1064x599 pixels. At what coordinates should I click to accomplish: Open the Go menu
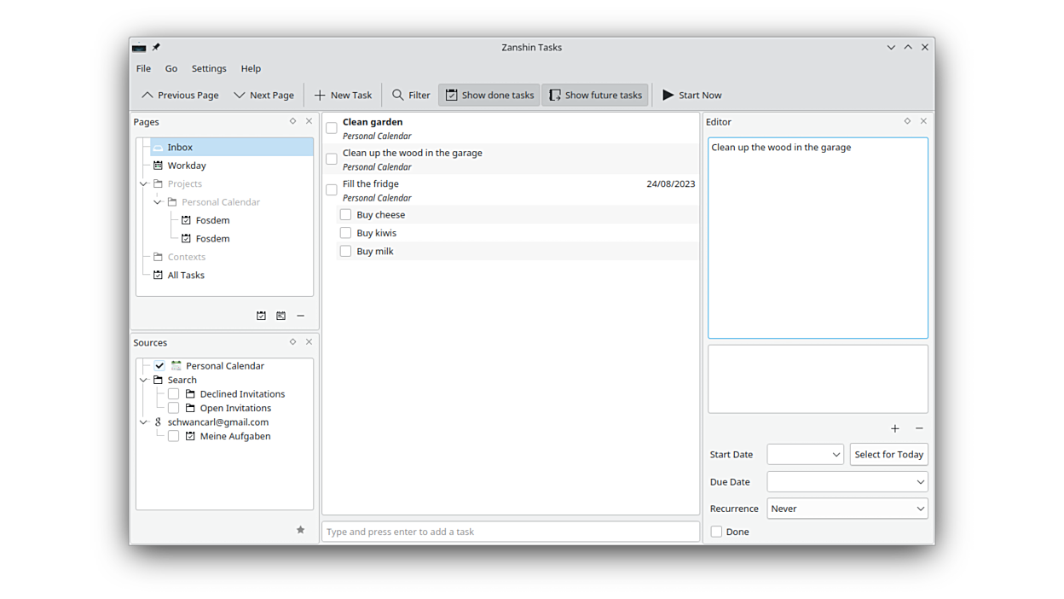(171, 68)
